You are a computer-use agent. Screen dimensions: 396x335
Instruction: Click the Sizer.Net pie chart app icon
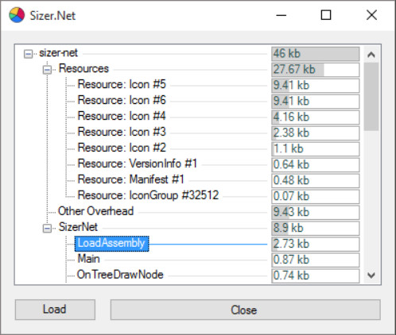(17, 15)
